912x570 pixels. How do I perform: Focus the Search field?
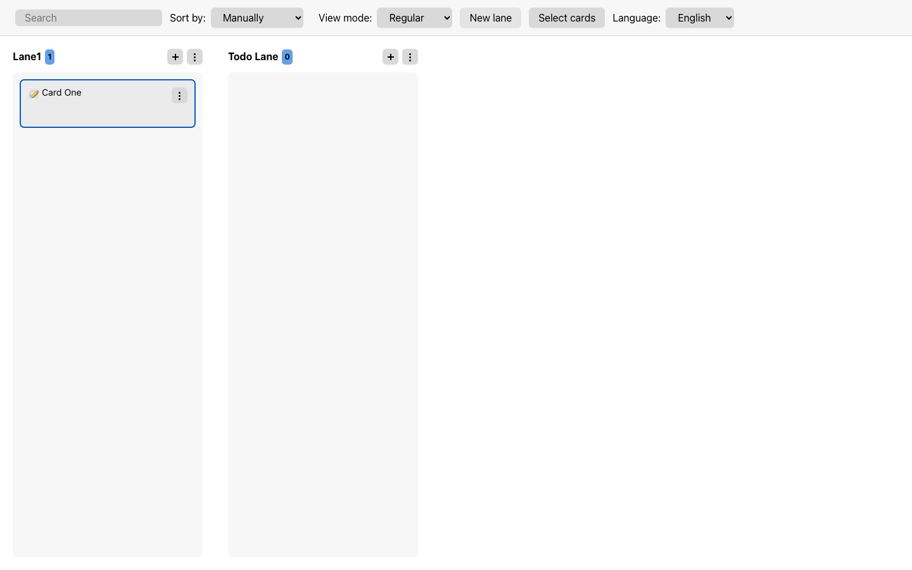pos(89,18)
